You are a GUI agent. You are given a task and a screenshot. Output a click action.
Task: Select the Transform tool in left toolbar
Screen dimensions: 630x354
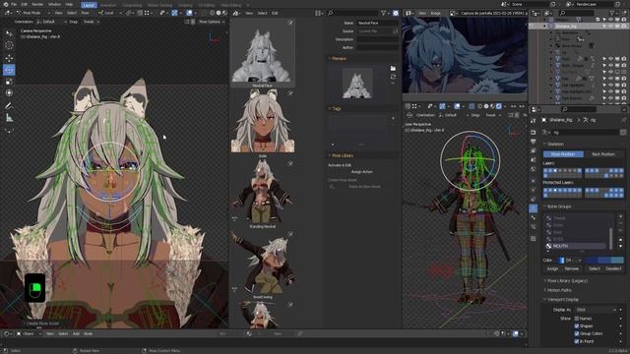9,93
